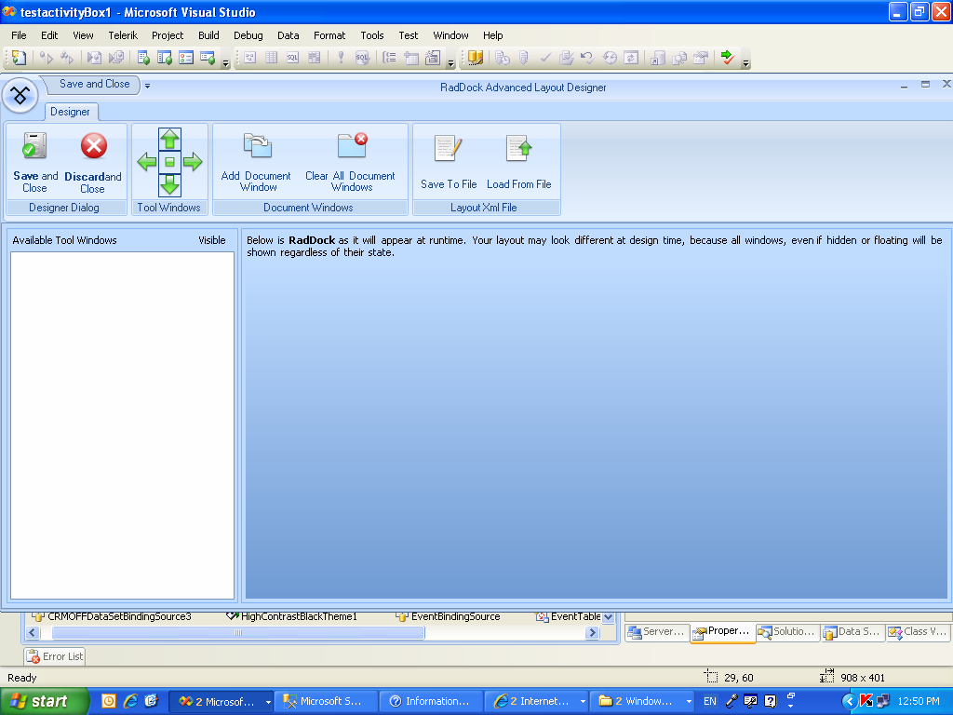Image resolution: width=953 pixels, height=715 pixels.
Task: Click the Execute SQL exclamation icon
Action: tap(341, 58)
